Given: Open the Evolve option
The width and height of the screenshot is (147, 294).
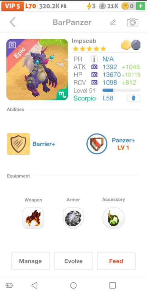Looking at the screenshot, I should coord(73,261).
